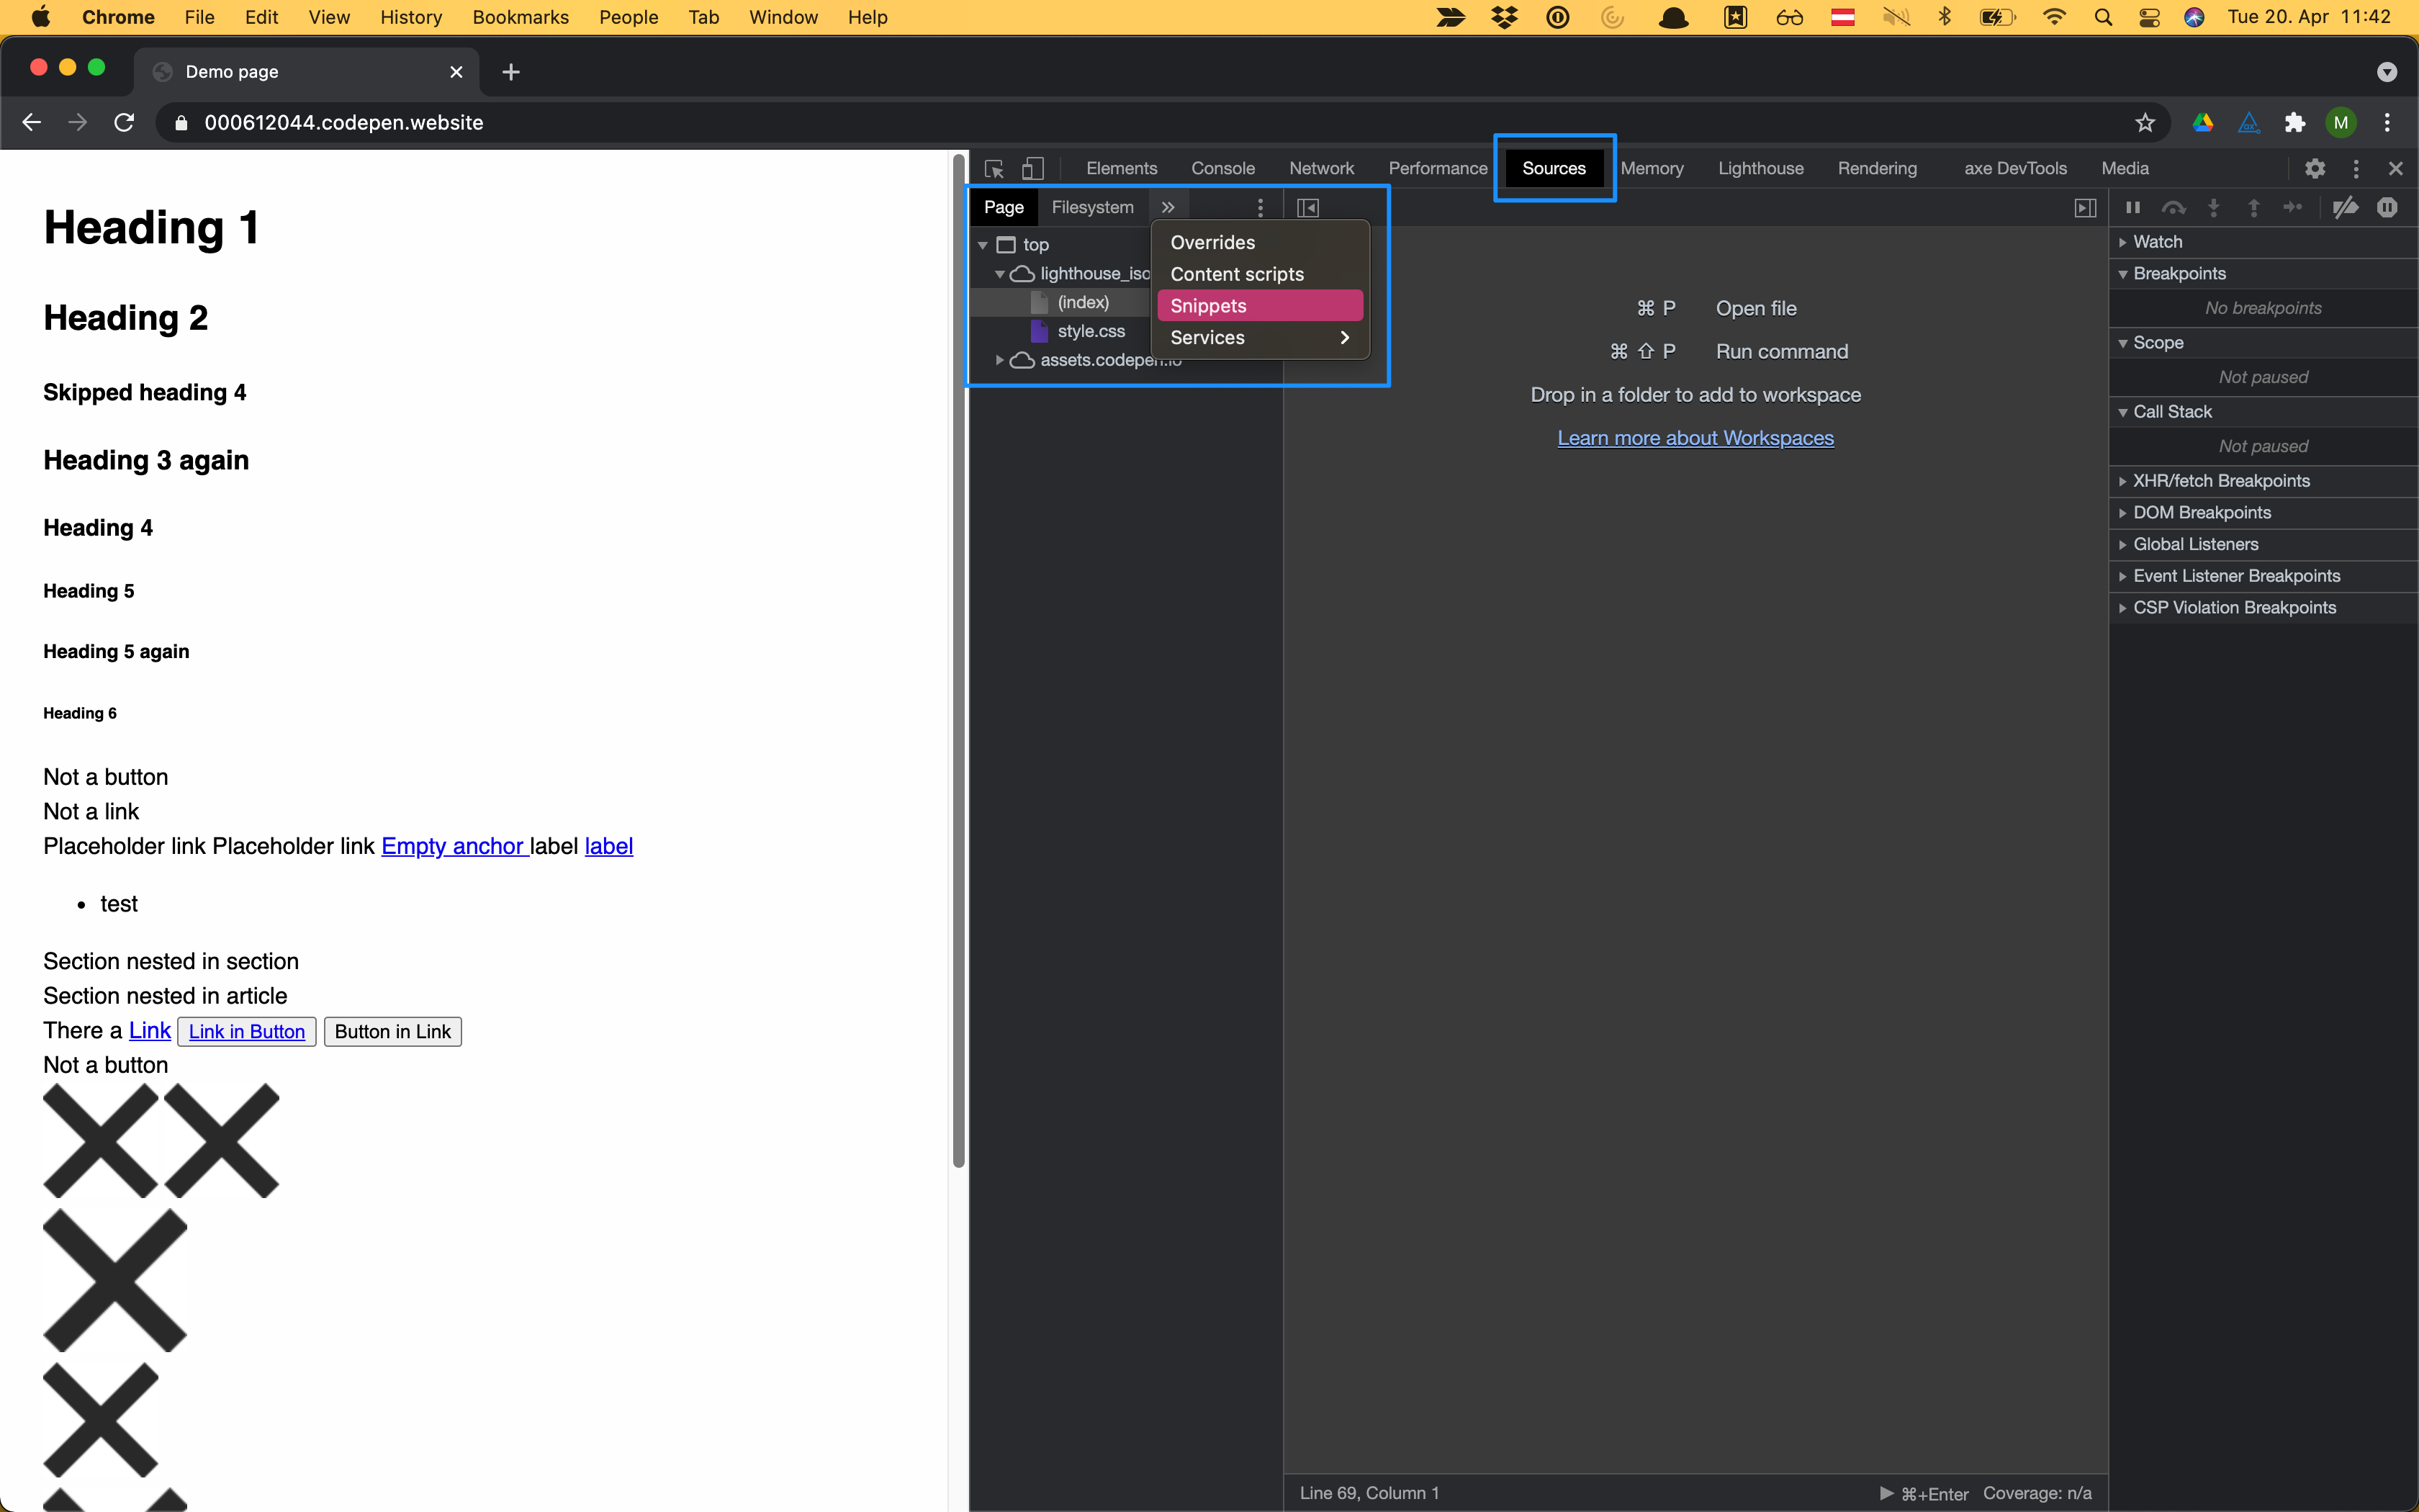This screenshot has width=2419, height=1512.
Task: Hide the navigator sidebar icon
Action: (x=1307, y=207)
